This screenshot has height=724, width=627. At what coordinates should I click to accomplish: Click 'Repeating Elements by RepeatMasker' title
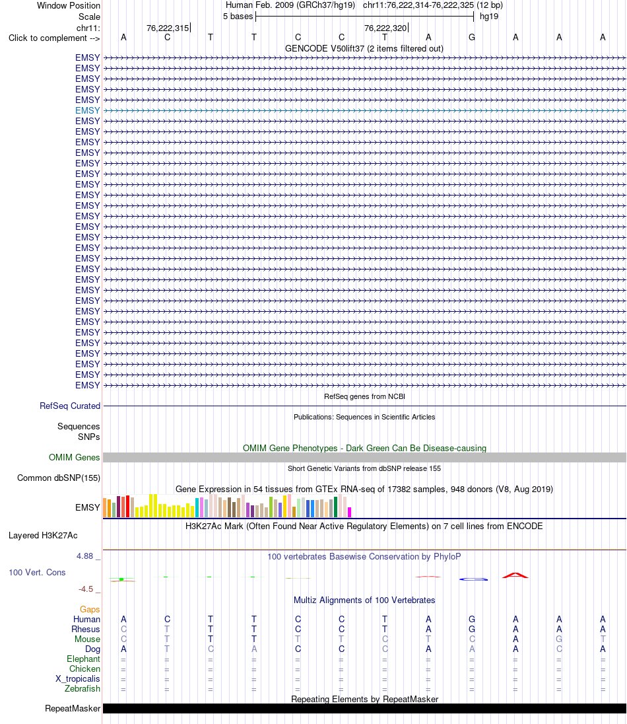364,699
